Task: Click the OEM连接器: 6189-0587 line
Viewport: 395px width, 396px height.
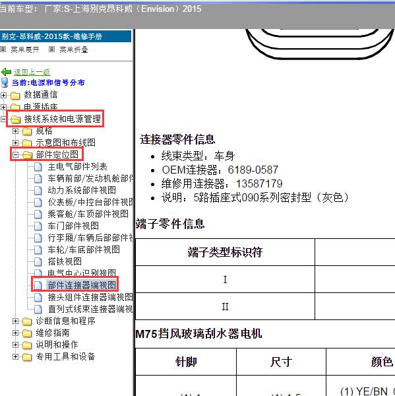Action: coord(220,170)
